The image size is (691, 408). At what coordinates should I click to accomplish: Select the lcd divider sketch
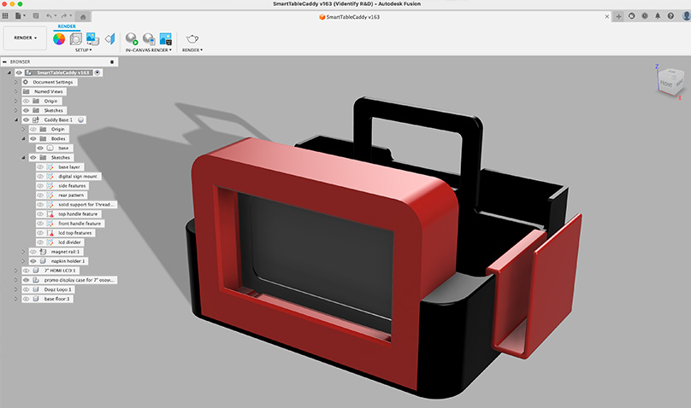point(69,242)
